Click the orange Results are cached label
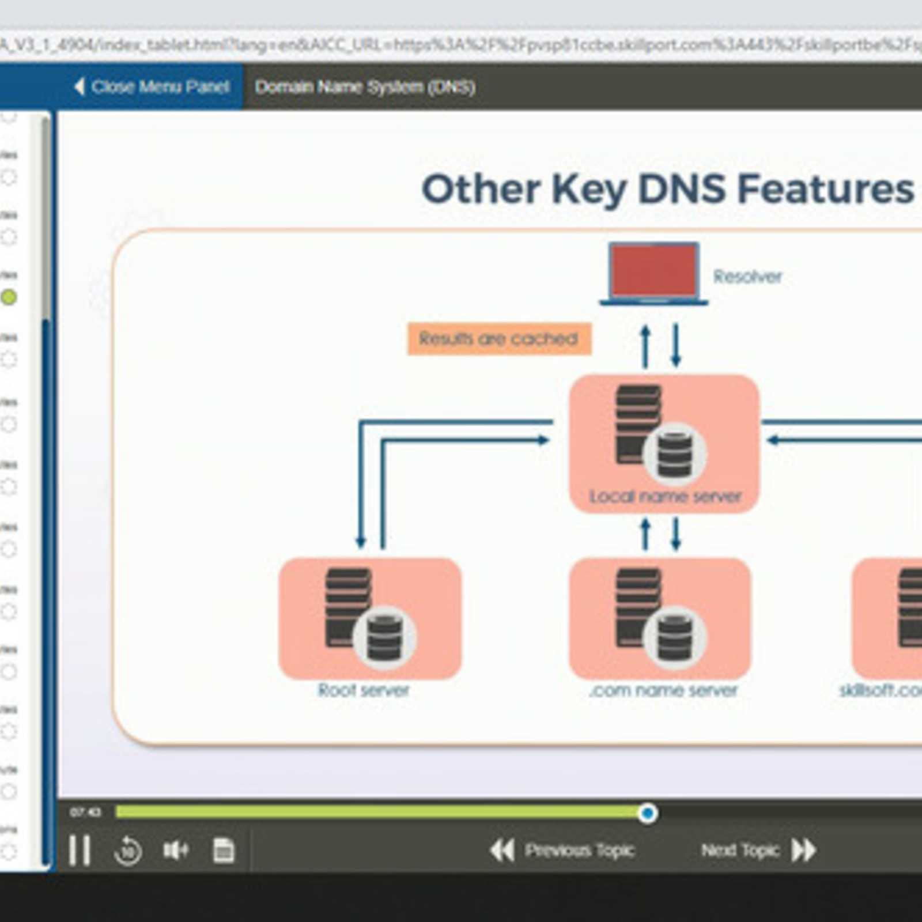The width and height of the screenshot is (922, 922). [499, 339]
